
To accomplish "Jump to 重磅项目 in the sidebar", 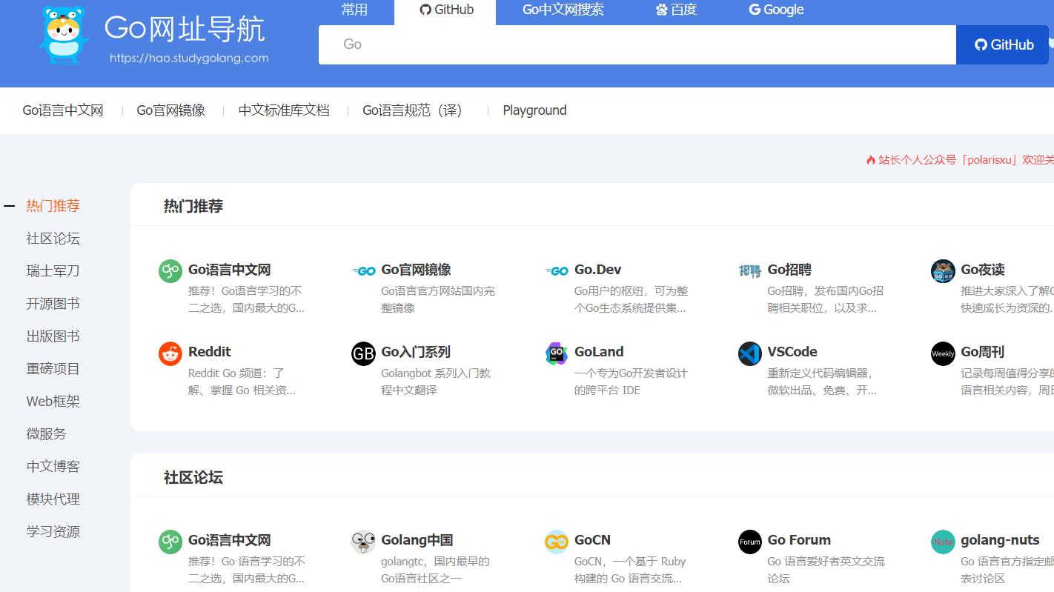I will (x=53, y=369).
